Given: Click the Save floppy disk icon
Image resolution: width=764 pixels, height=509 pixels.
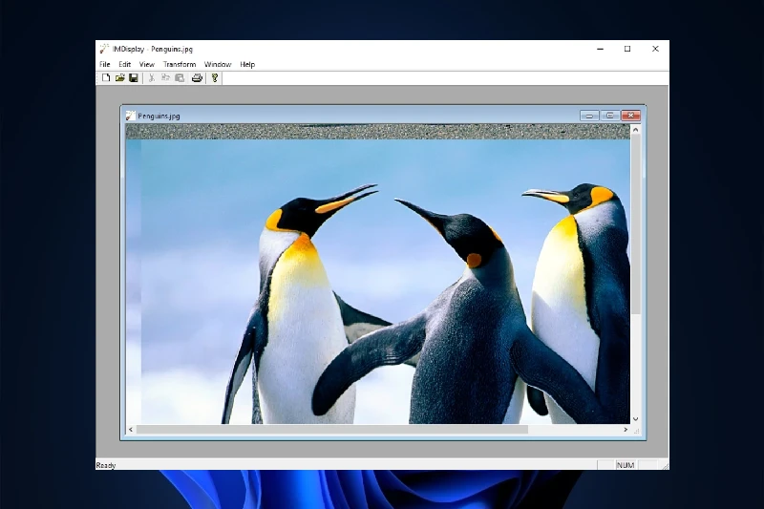Looking at the screenshot, I should [x=134, y=78].
